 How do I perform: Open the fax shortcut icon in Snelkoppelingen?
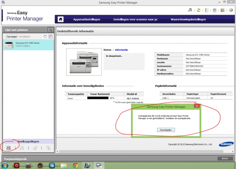[22, 148]
